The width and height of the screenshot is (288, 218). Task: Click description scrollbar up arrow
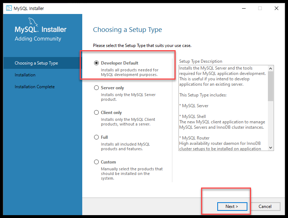[270, 68]
